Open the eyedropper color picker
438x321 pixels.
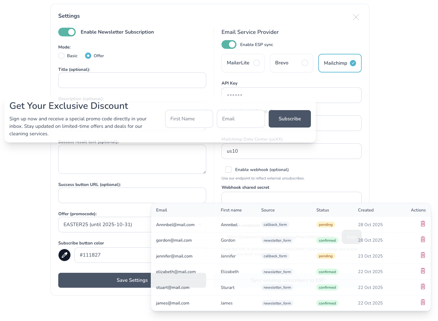point(64,255)
